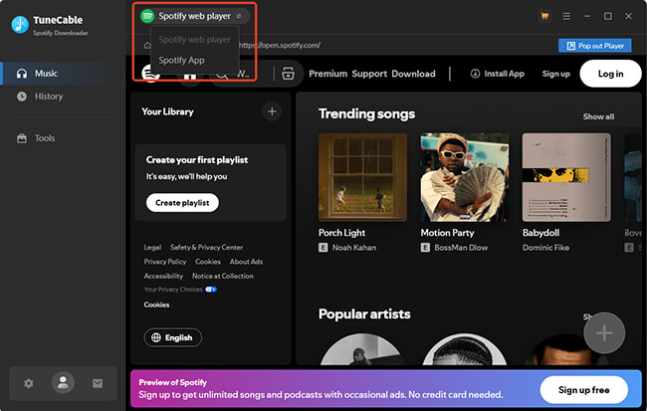Open settings via the gear icon

(x=29, y=383)
